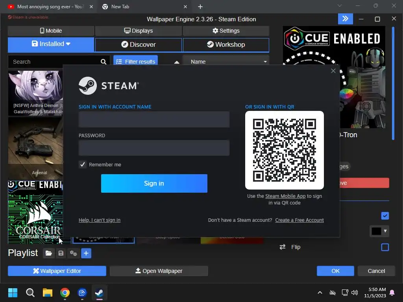Screen dimensions: 403x302
Task: Click the Steam QR code
Action: (x=285, y=150)
